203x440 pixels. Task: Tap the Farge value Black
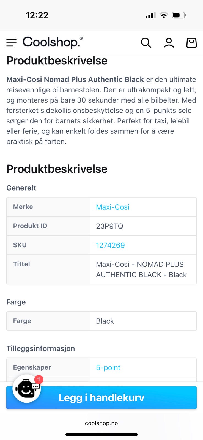click(x=105, y=321)
